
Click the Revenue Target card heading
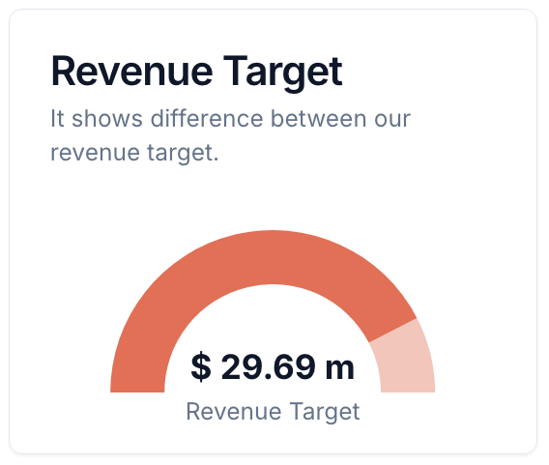[196, 73]
